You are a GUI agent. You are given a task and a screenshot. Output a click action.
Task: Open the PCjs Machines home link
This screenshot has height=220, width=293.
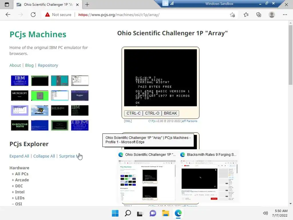38,34
